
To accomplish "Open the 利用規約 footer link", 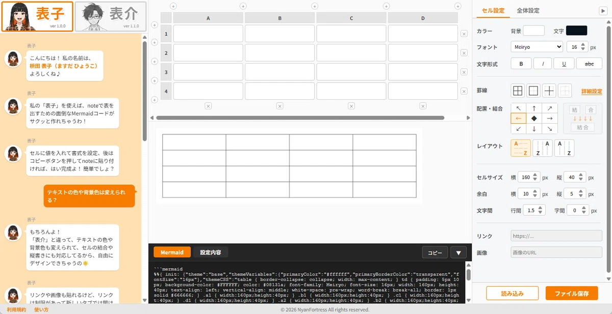I will pos(16,309).
